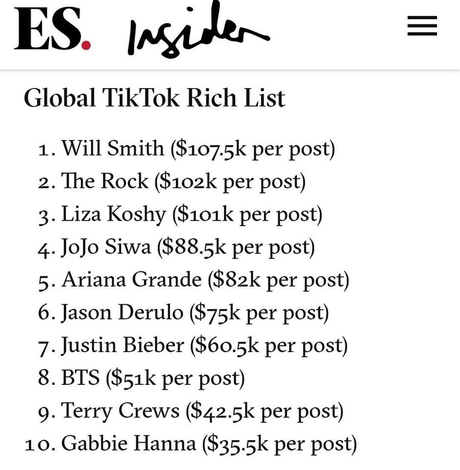Image resolution: width=460 pixels, height=470 pixels.
Task: Click the Global TikTok Rich List headline
Action: [x=155, y=97]
